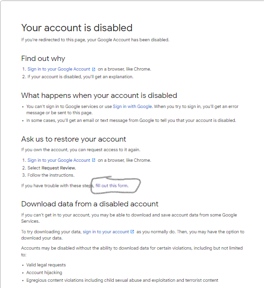This screenshot has height=288, width=264.
Task: Open 'Sign in to your Google Account' under restore section
Action: point(59,160)
